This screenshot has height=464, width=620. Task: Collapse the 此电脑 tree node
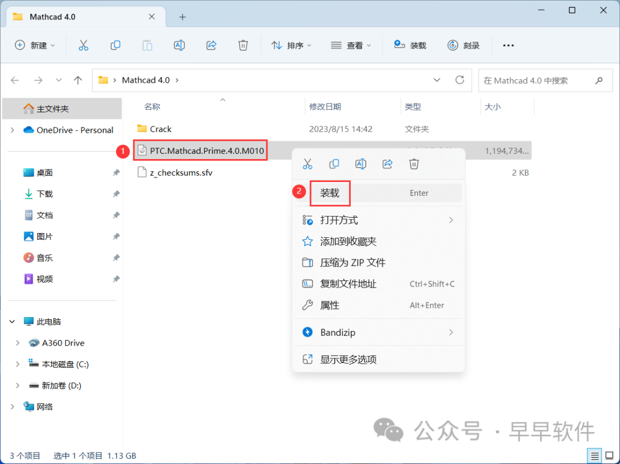point(12,322)
